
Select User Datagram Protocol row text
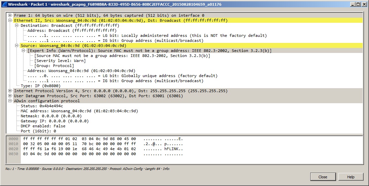(x=98, y=96)
